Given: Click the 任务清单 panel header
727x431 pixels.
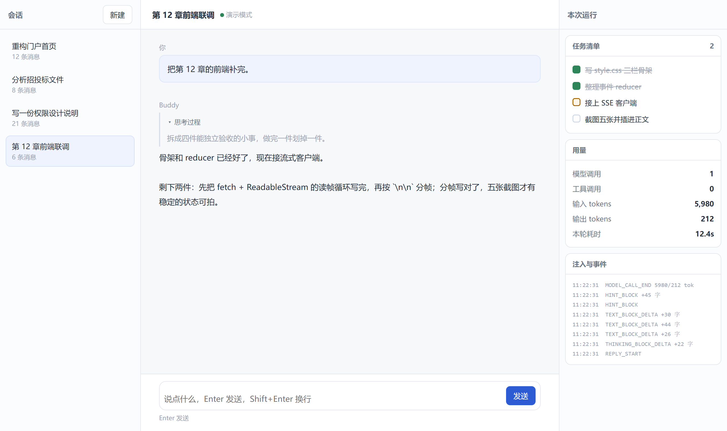Looking at the screenshot, I should (x=643, y=46).
